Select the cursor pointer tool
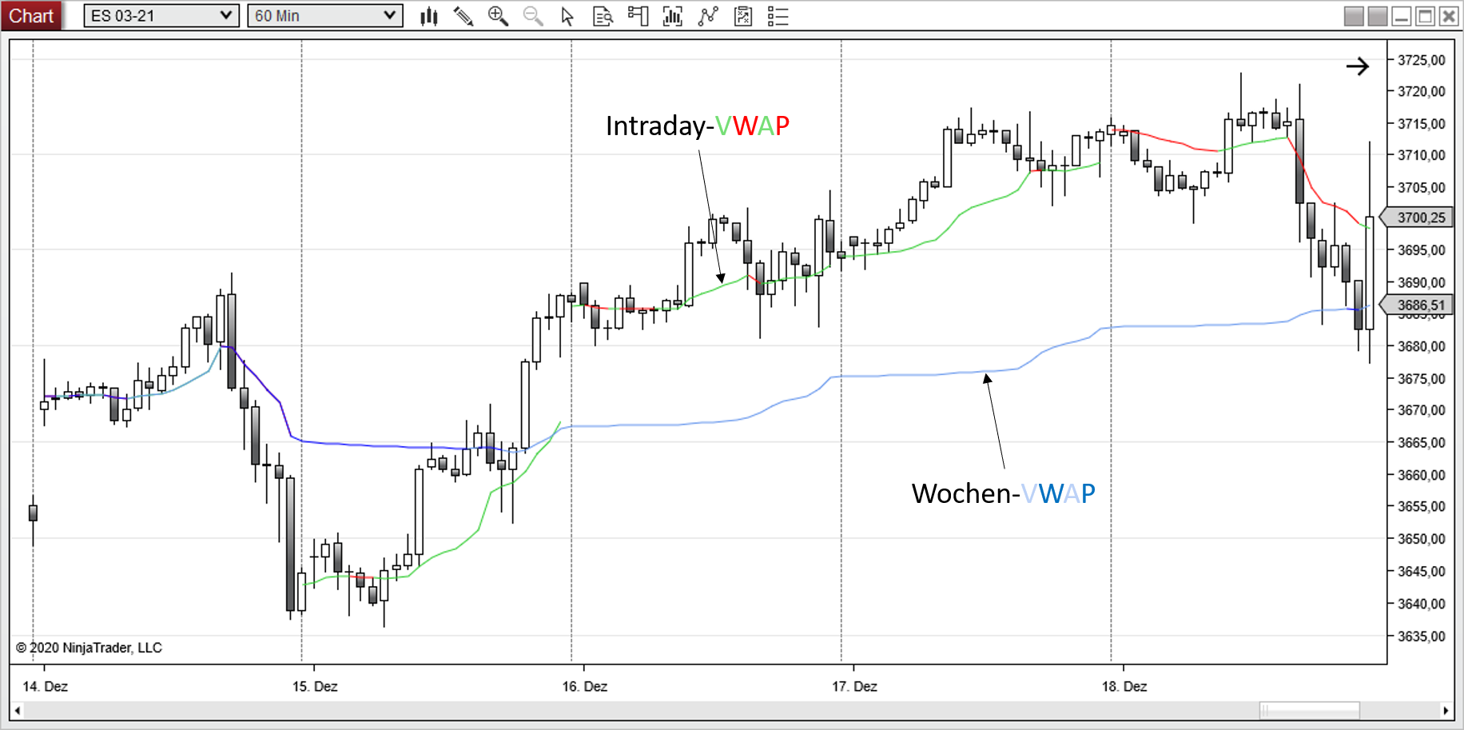Viewport: 1464px width, 730px height. point(567,16)
